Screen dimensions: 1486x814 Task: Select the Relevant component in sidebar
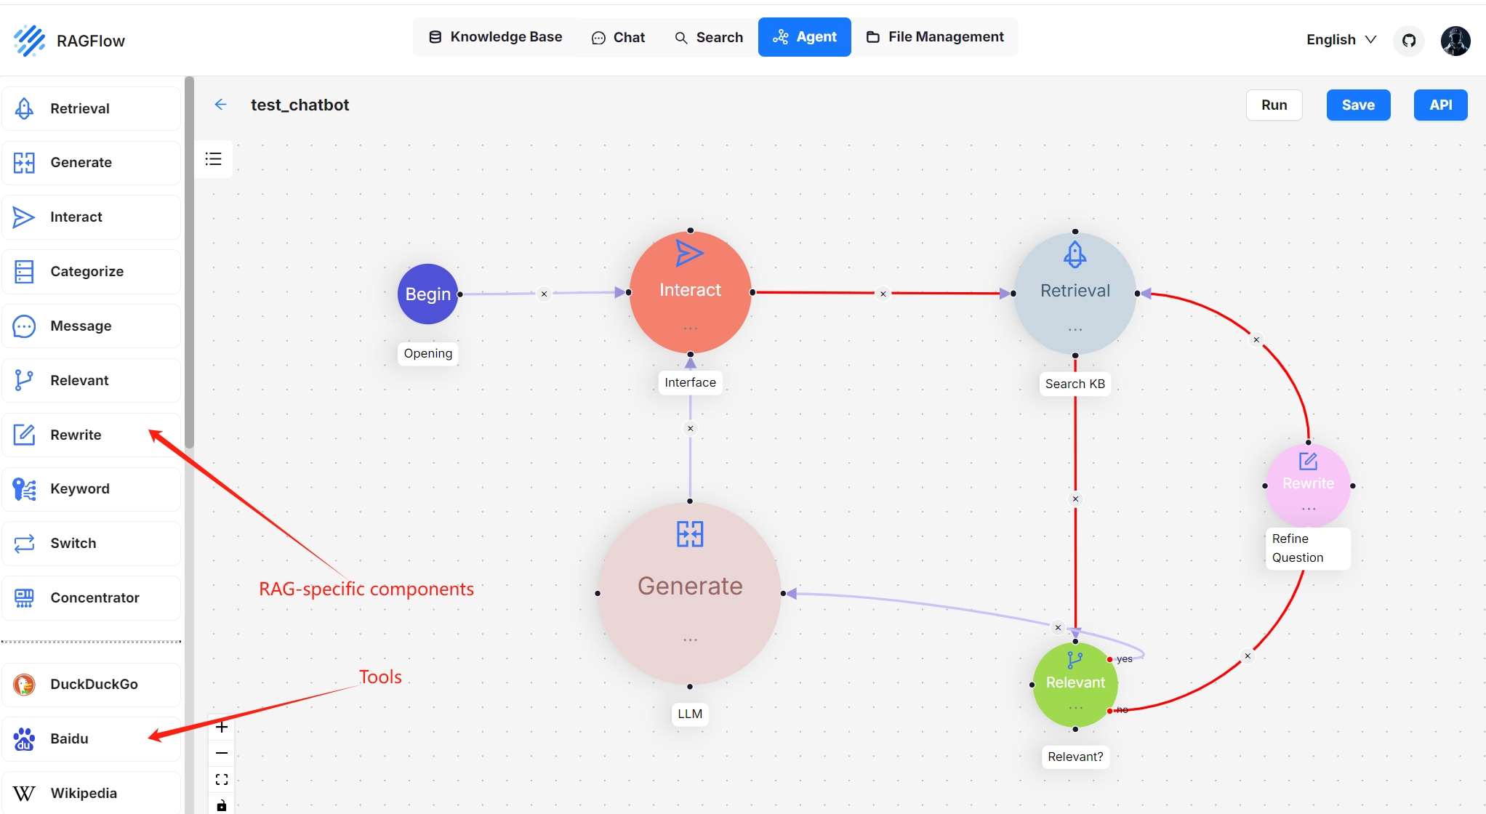91,380
